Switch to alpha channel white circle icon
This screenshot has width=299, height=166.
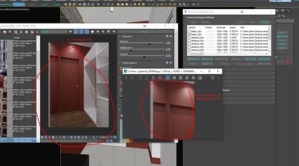92,32
